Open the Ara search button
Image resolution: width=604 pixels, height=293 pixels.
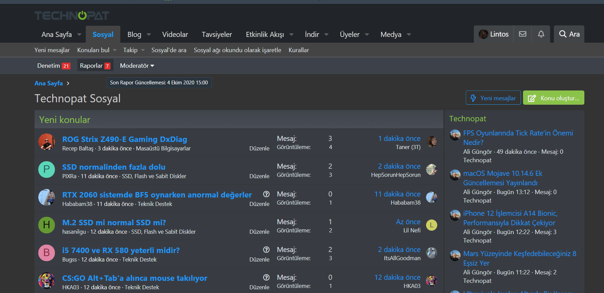point(569,34)
